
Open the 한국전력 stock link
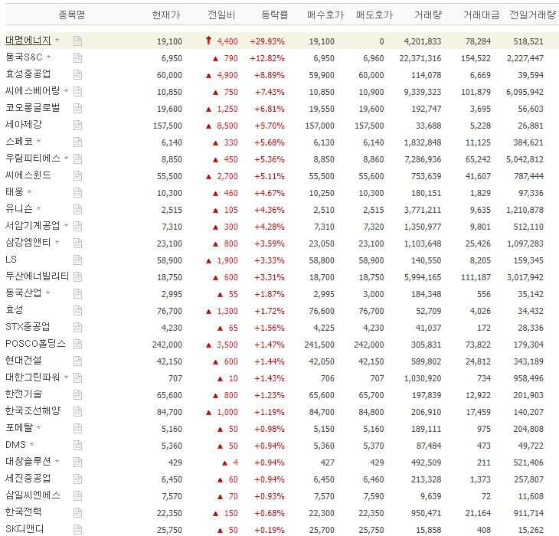pos(24,512)
